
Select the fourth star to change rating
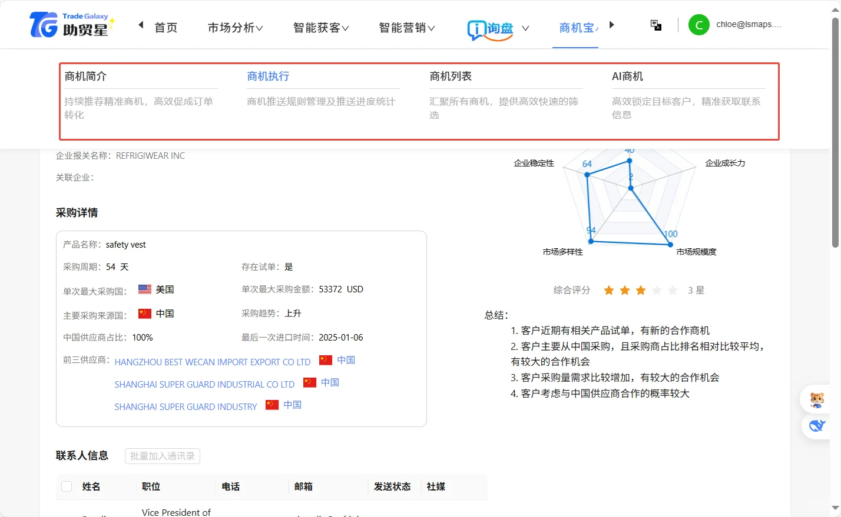click(657, 290)
